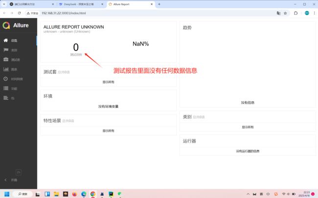The height and width of the screenshot is (198, 318).
Task: Open the browser extensions puzzle icon
Action: point(295,13)
